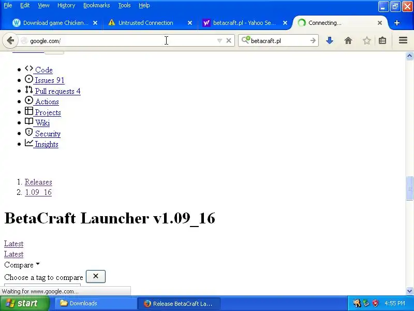Open the Code link
The width and height of the screenshot is (414, 311).
44,70
